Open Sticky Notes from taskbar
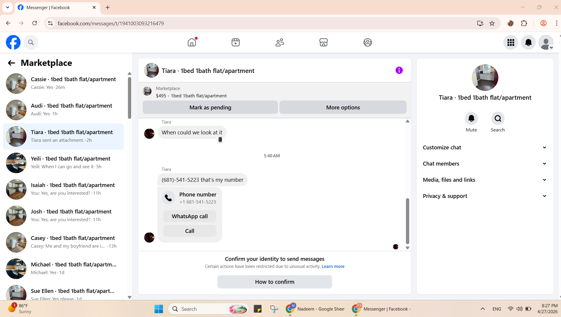This screenshot has height=317, width=561. pos(258,309)
